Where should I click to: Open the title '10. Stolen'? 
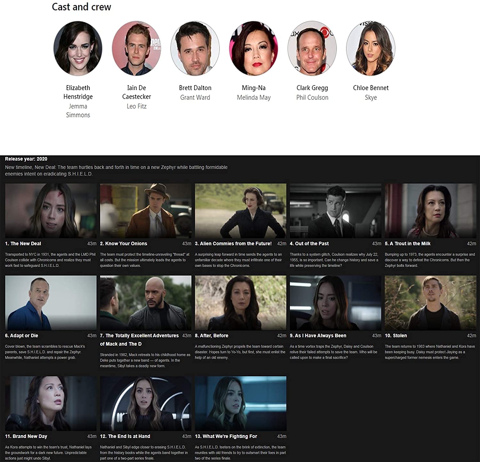click(396, 336)
